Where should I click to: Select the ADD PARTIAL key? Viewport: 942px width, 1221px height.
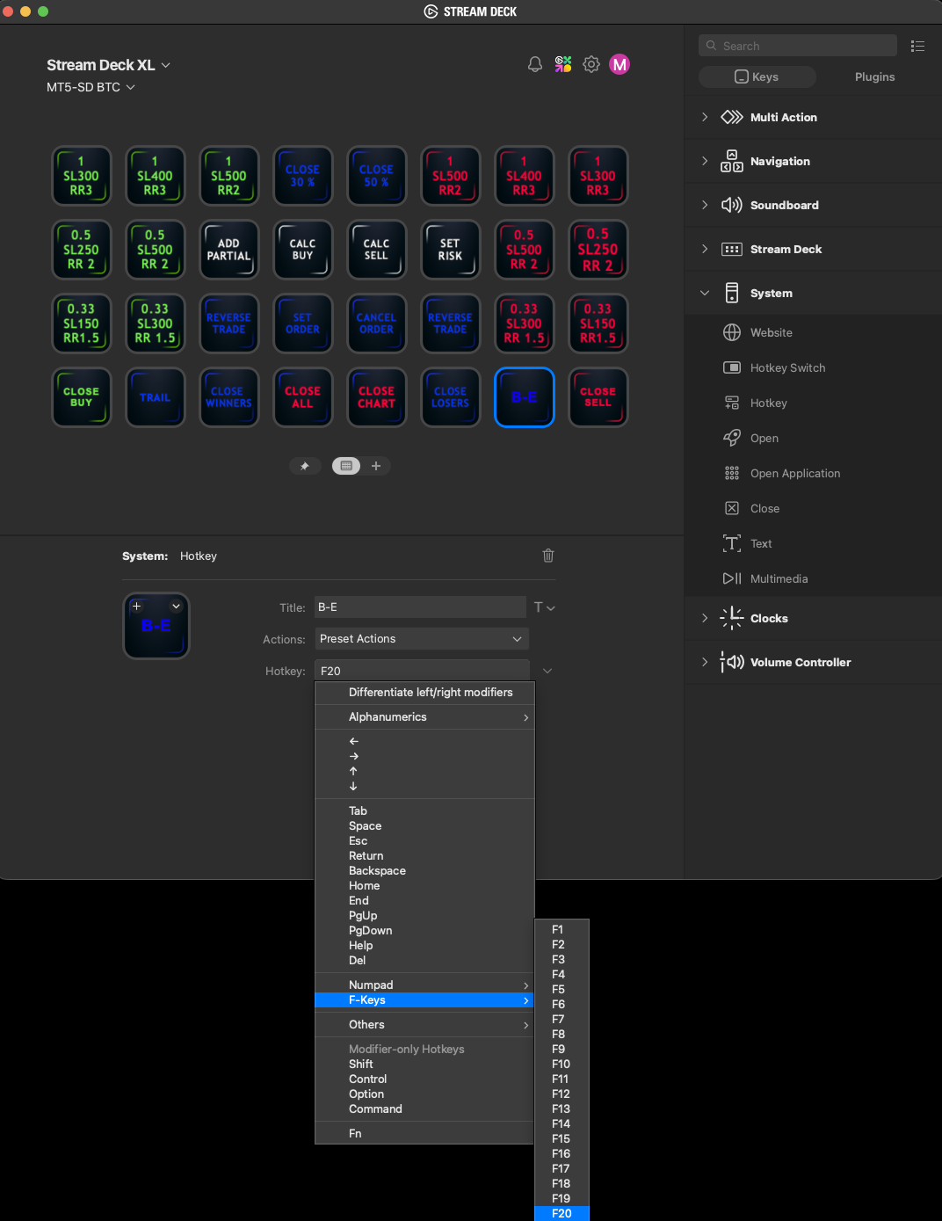click(228, 250)
